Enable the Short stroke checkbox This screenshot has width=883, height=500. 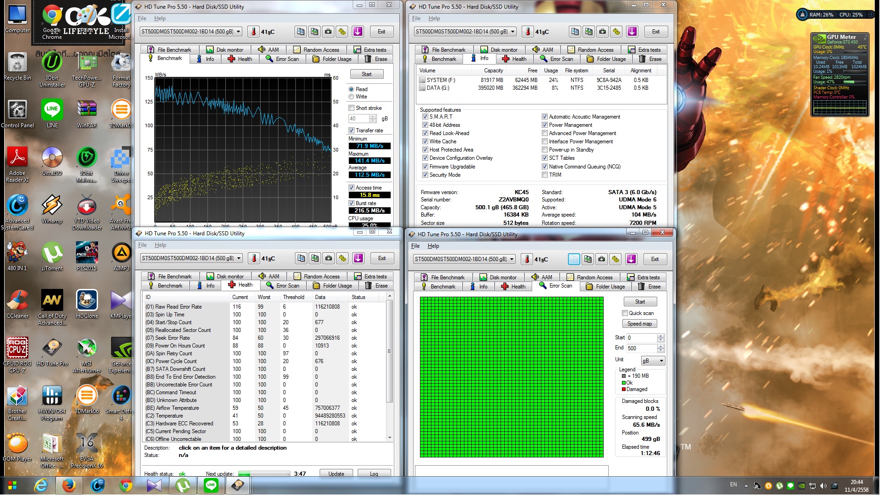[x=351, y=108]
